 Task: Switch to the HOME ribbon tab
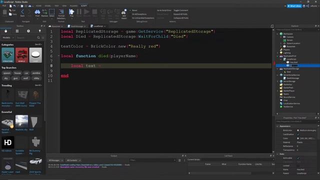[38, 6]
